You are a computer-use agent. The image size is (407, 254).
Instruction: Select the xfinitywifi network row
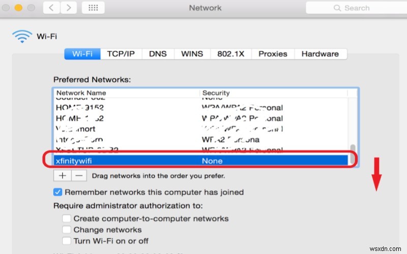point(200,161)
